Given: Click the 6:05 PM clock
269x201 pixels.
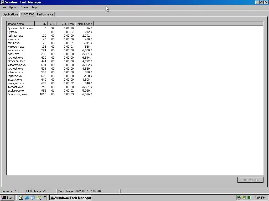Looking at the screenshot, I should click(x=260, y=198).
